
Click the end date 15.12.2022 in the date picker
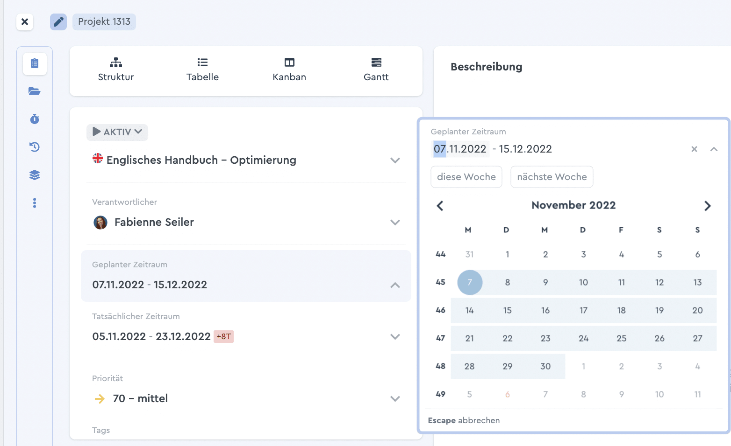pos(525,149)
